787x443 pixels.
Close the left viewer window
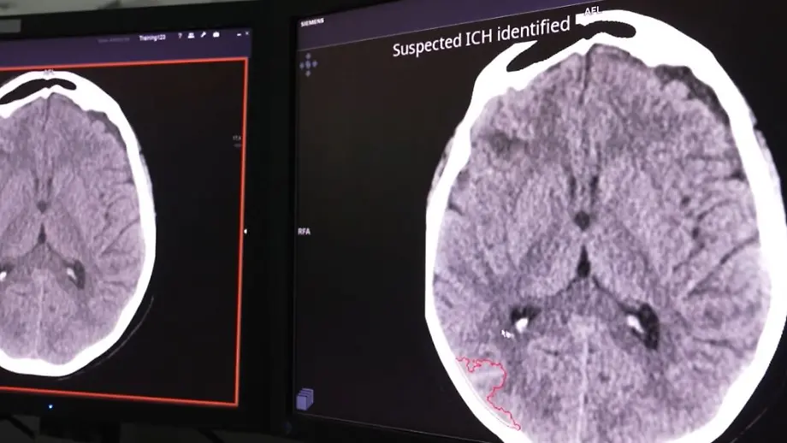247,33
